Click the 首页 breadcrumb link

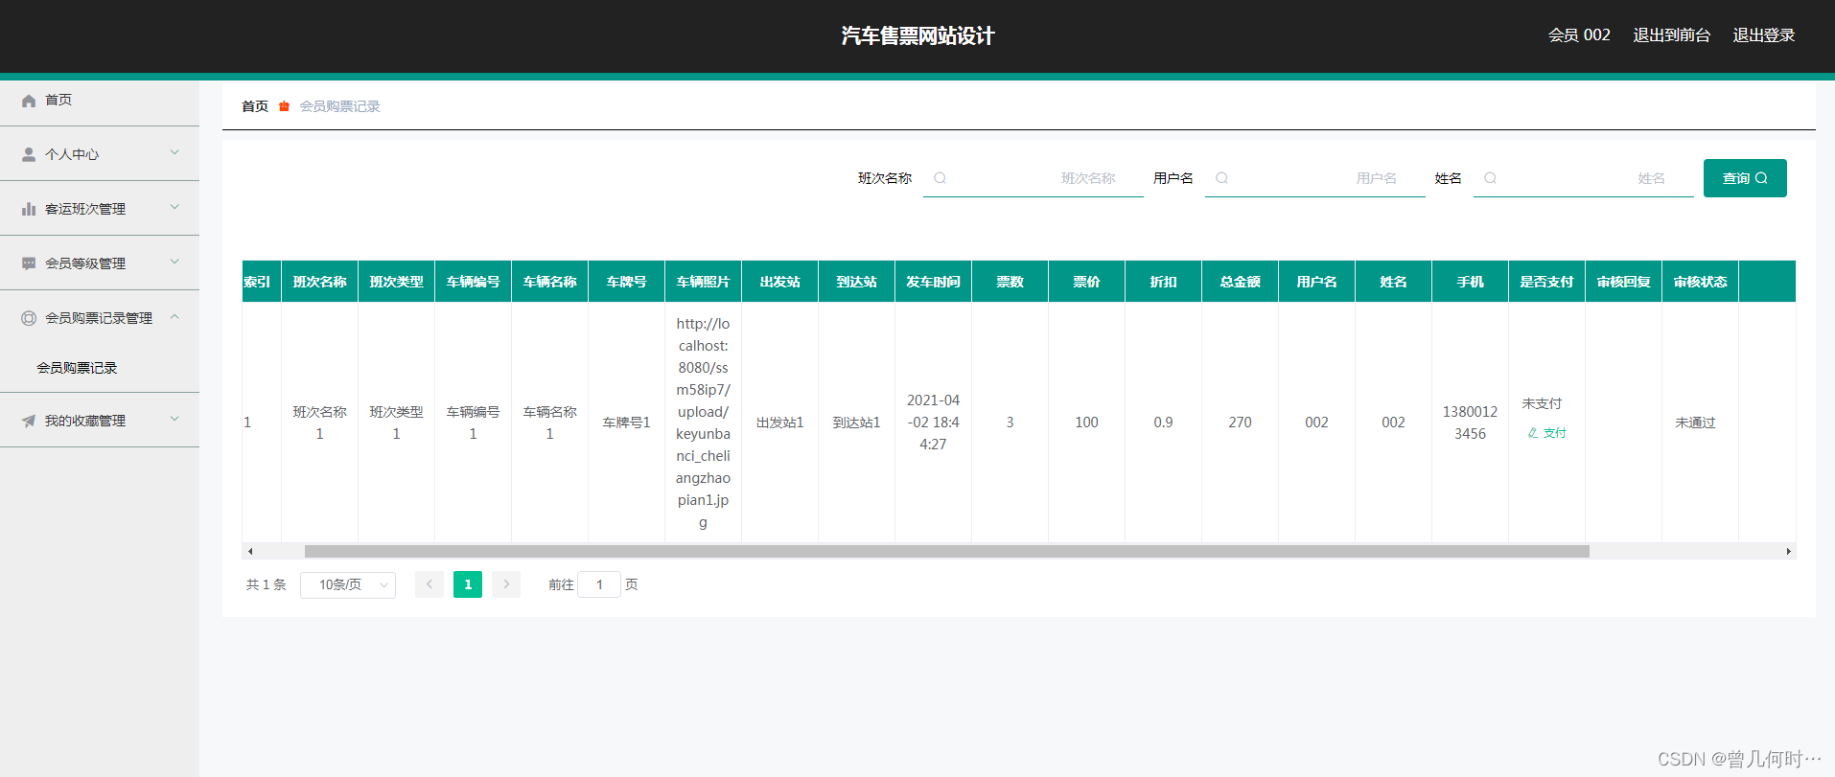click(255, 106)
